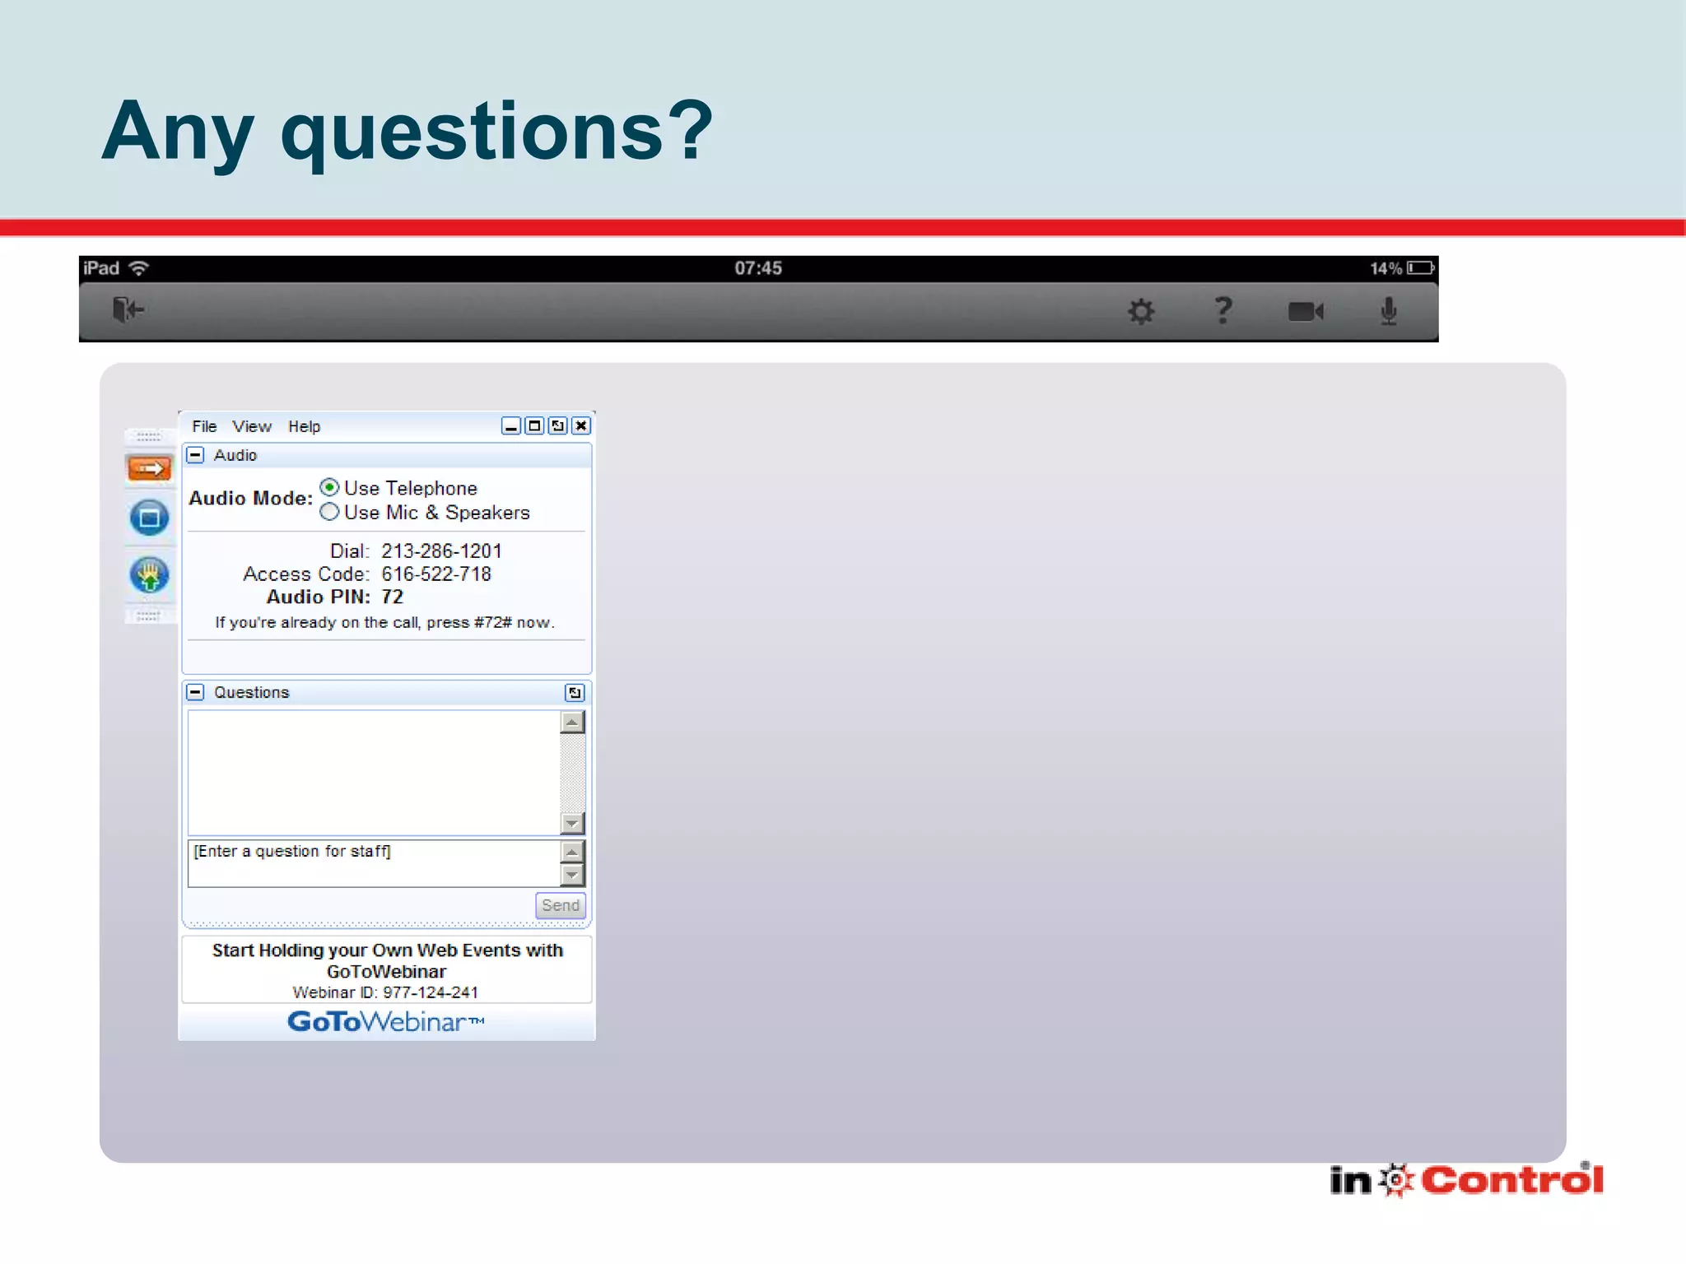Click down arrow beside question input field
Screen dimensions: 1686x1264
coord(572,875)
